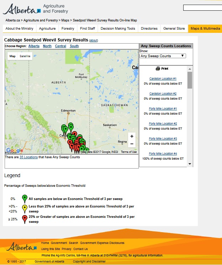Open the Forestry menu tab
This screenshot has width=222, height=265.
(x=68, y=29)
